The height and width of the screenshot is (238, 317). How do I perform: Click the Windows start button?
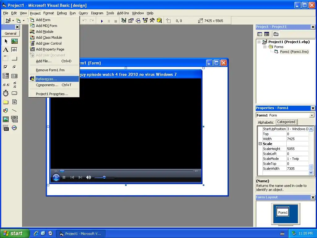pyautogui.click(x=15, y=233)
